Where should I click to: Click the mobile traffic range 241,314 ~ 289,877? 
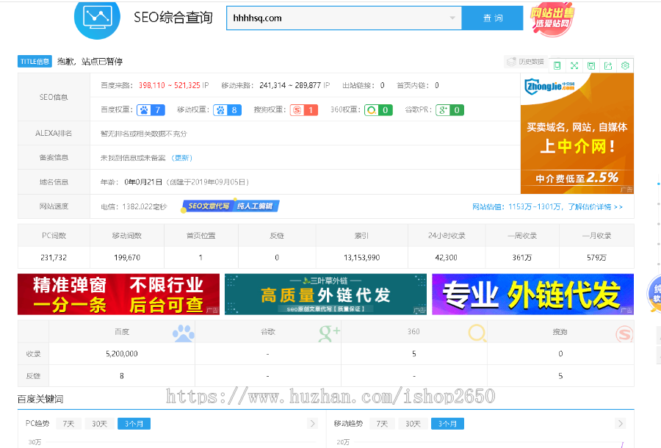290,85
